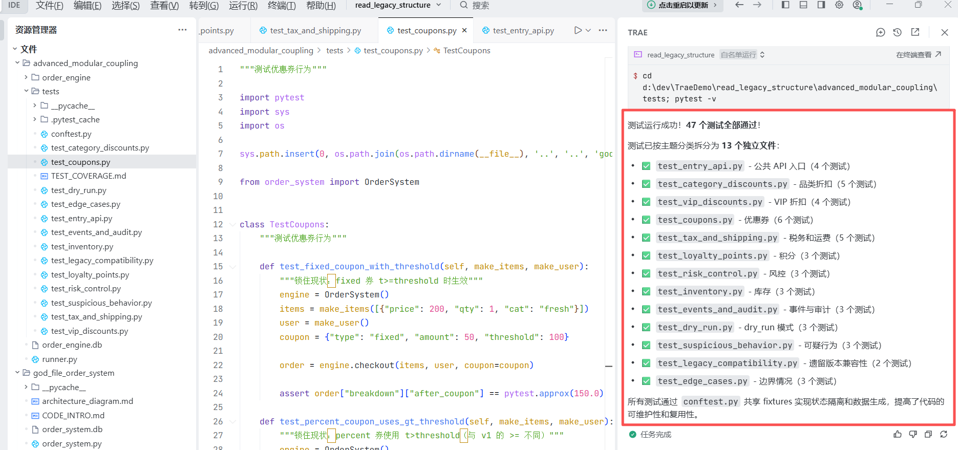
Task: Open editor more actions ellipsis
Action: tap(603, 30)
